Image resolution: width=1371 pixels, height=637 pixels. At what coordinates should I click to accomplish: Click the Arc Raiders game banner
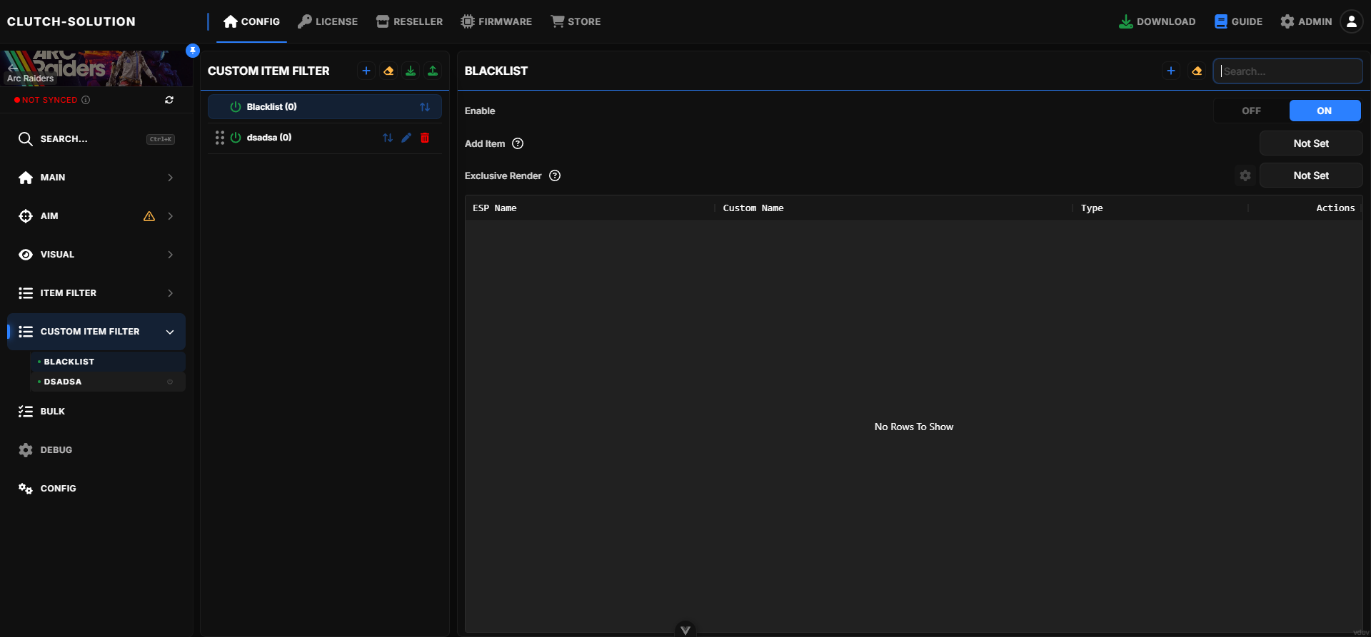click(x=96, y=68)
